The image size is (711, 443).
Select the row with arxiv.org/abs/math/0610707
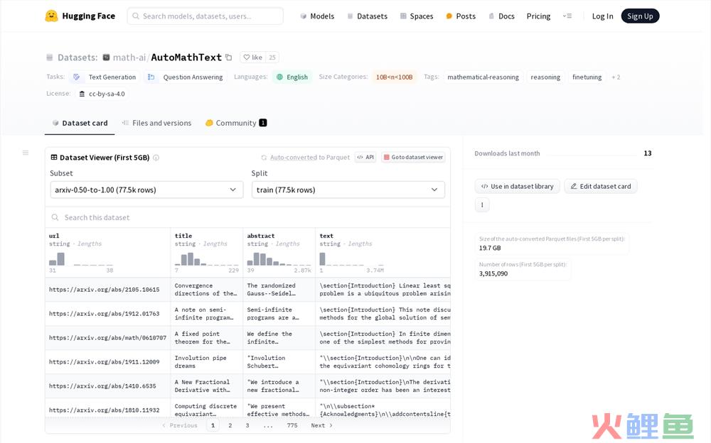coord(247,338)
